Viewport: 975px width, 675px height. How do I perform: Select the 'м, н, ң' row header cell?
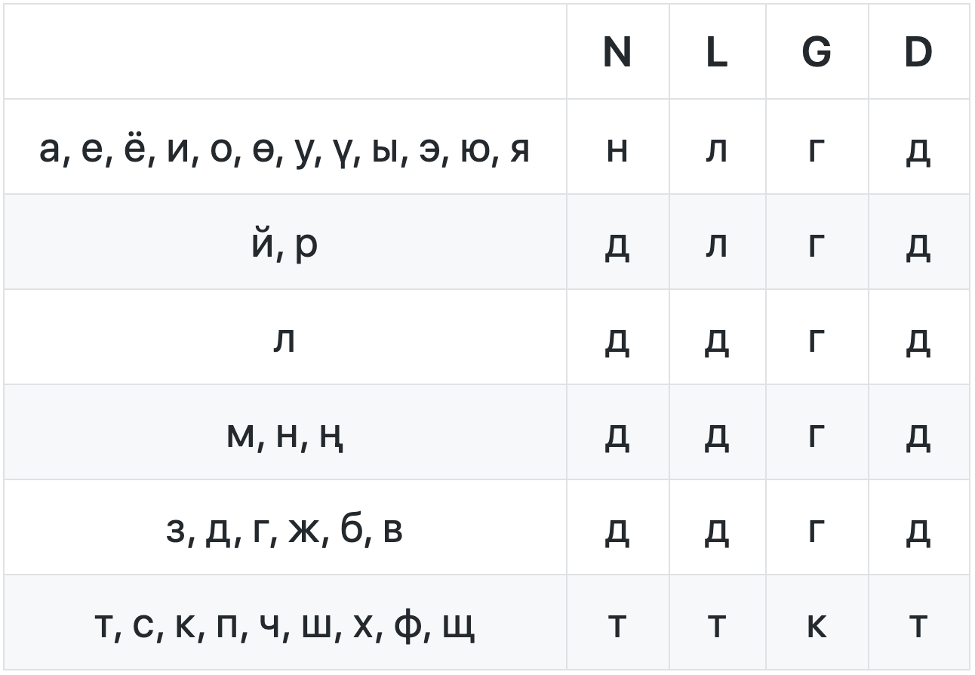pyautogui.click(x=285, y=434)
